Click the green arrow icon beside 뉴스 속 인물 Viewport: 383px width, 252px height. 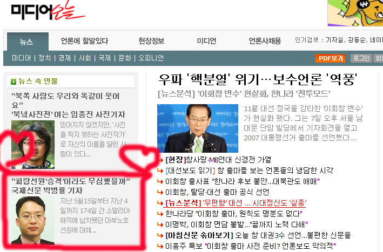[14, 81]
